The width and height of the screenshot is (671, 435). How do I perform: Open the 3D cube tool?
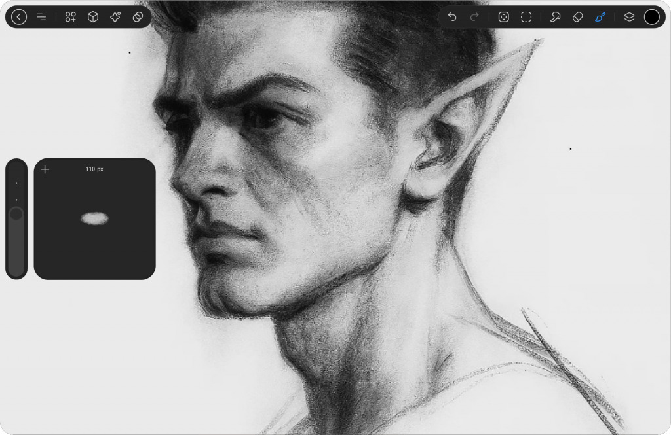(x=93, y=17)
